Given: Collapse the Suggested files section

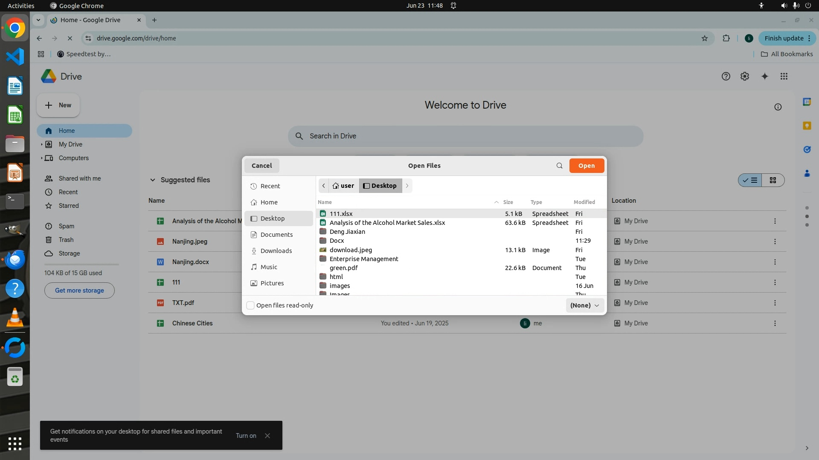Looking at the screenshot, I should (x=152, y=180).
